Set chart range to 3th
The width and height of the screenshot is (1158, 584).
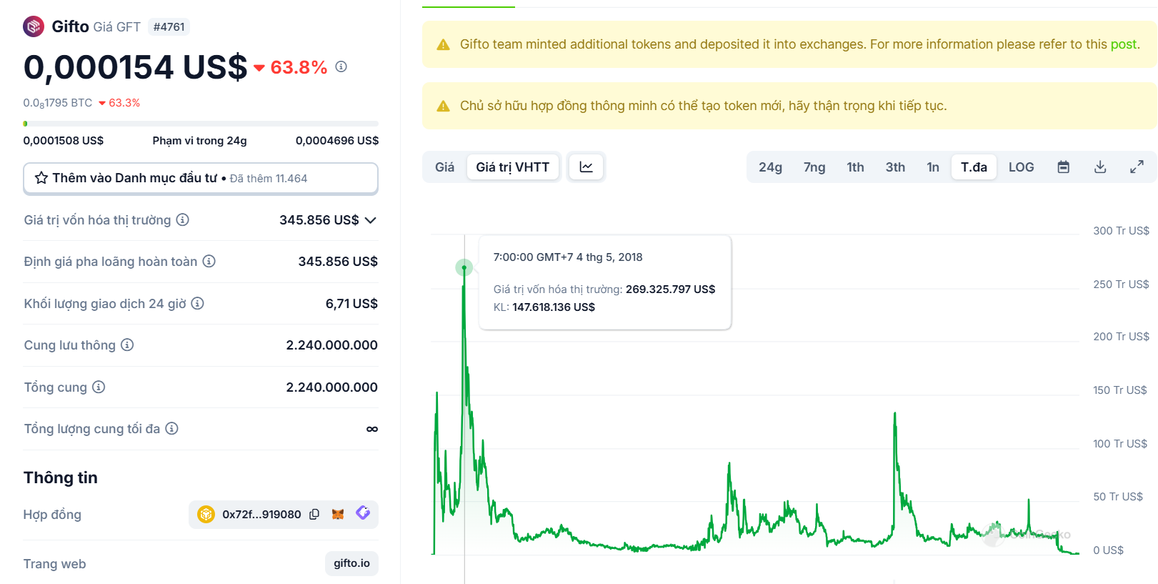tap(895, 167)
